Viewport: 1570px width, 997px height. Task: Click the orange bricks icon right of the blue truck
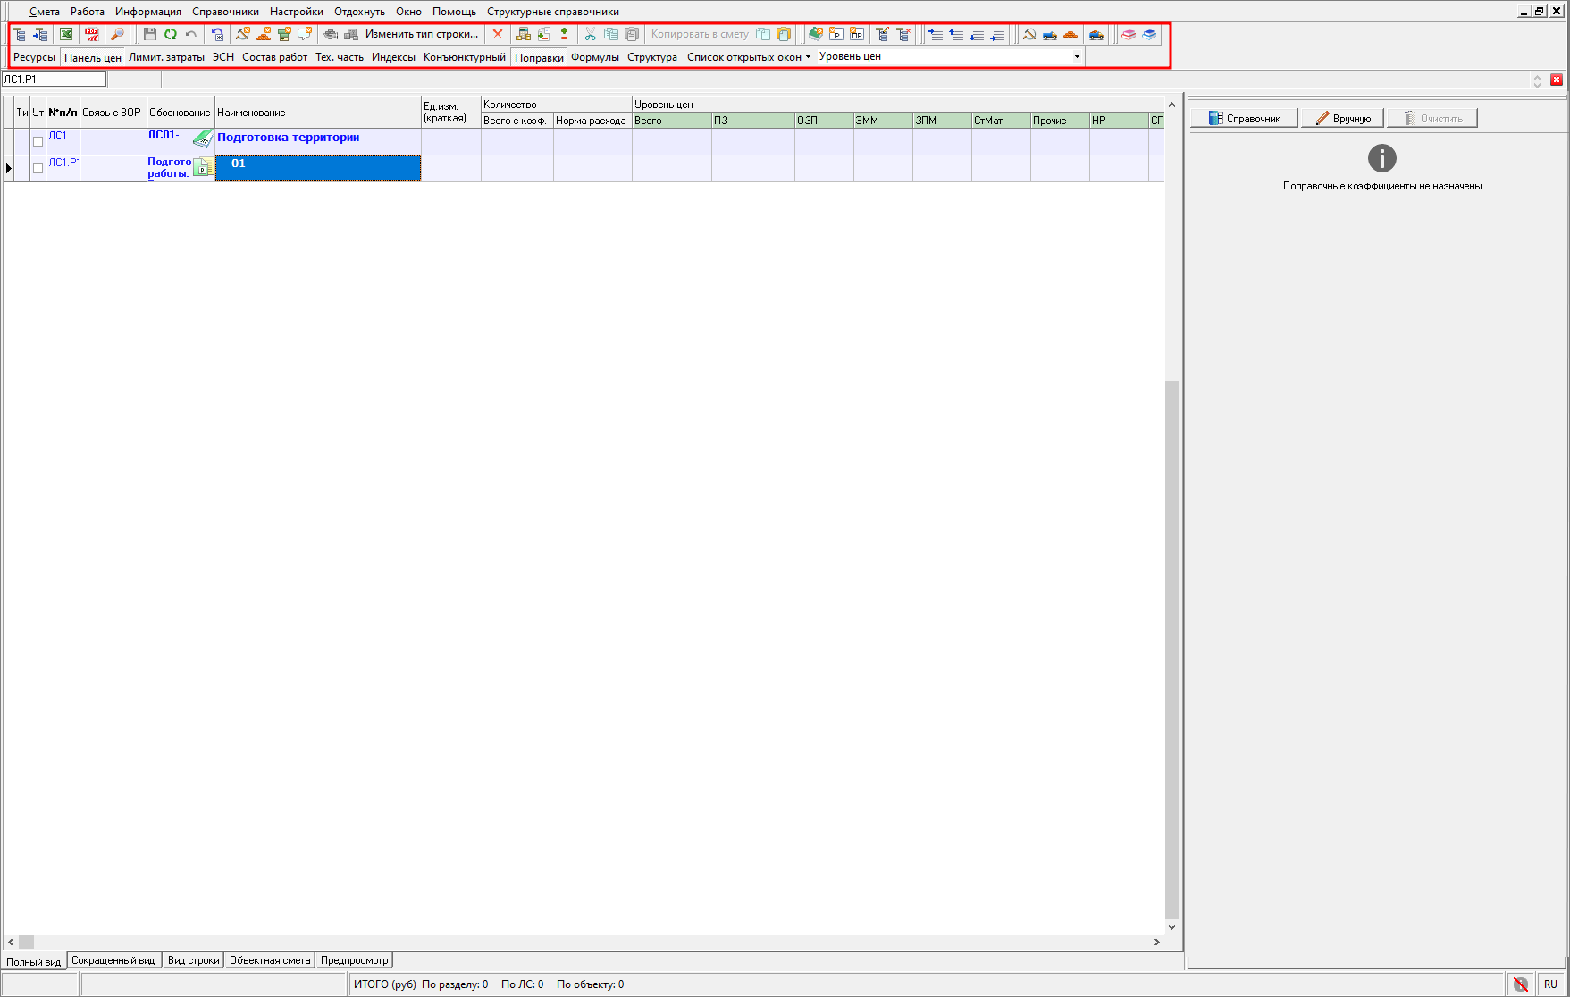[1070, 34]
